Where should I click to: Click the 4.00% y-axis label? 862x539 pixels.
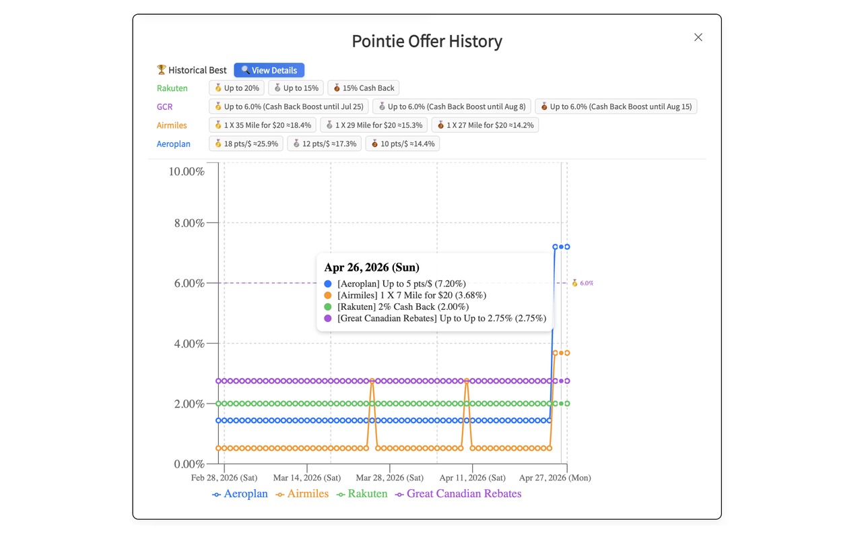coord(189,344)
